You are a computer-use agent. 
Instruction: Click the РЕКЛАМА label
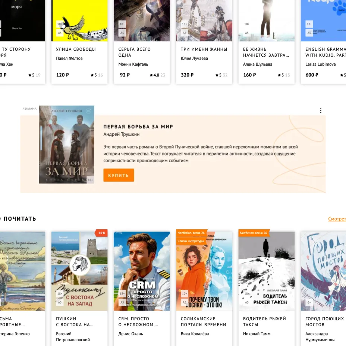[29, 108]
